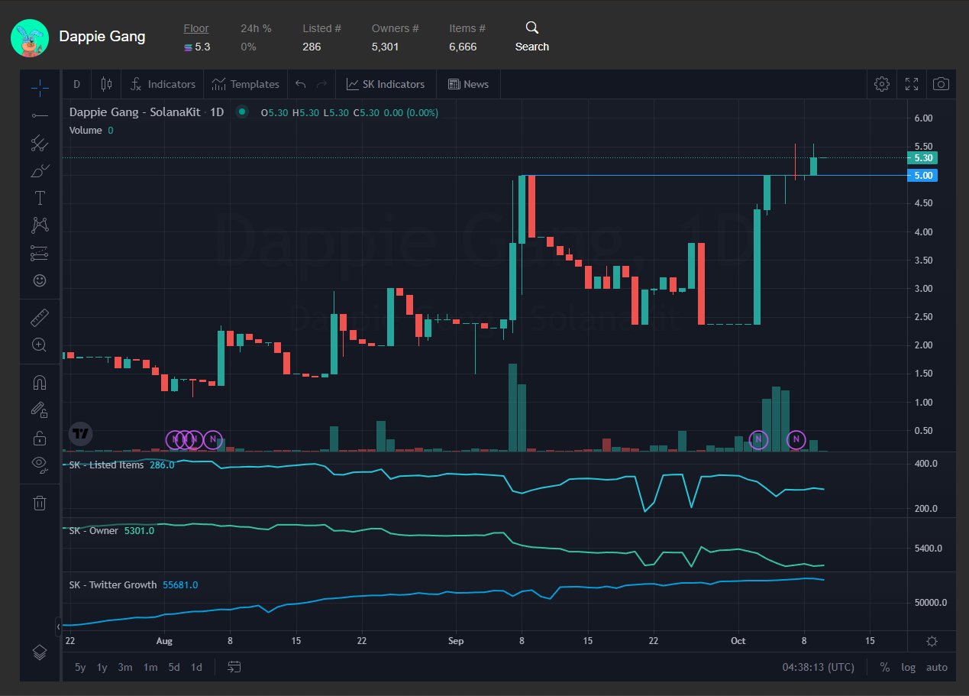
Task: Open SK Indicators menu
Action: coord(386,84)
